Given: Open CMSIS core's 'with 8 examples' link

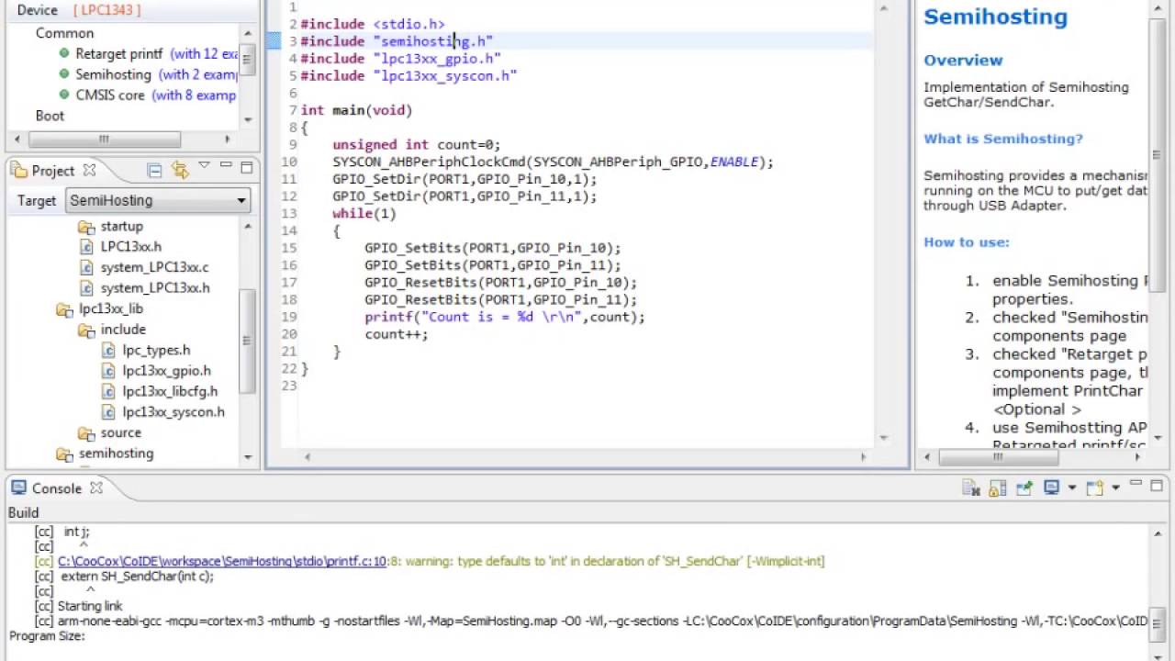Looking at the screenshot, I should pyautogui.click(x=194, y=95).
